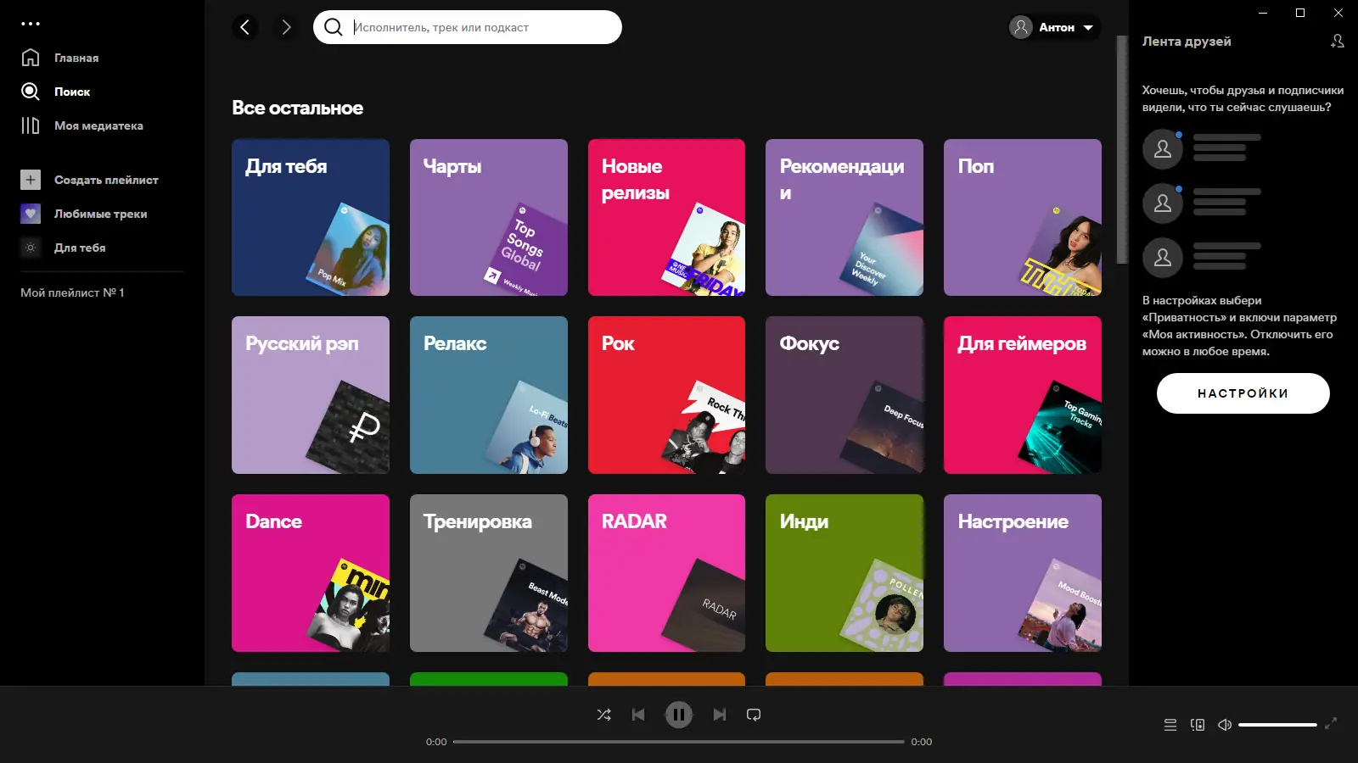Viewport: 1358px width, 763px height.
Task: Open the Dance category card
Action: click(x=311, y=573)
